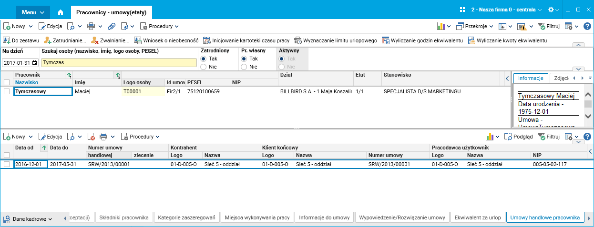Image resolution: width=594 pixels, height=227 pixels.
Task: Click the printer icon in top toolbar
Action: (x=91, y=26)
